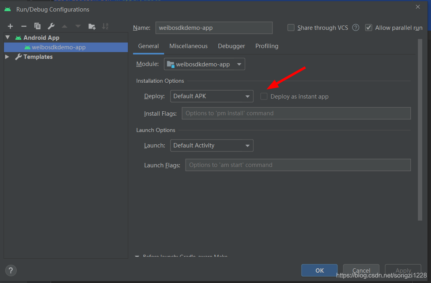The height and width of the screenshot is (283, 431).
Task: Open the Launch activity dropdown
Action: pyautogui.click(x=212, y=145)
